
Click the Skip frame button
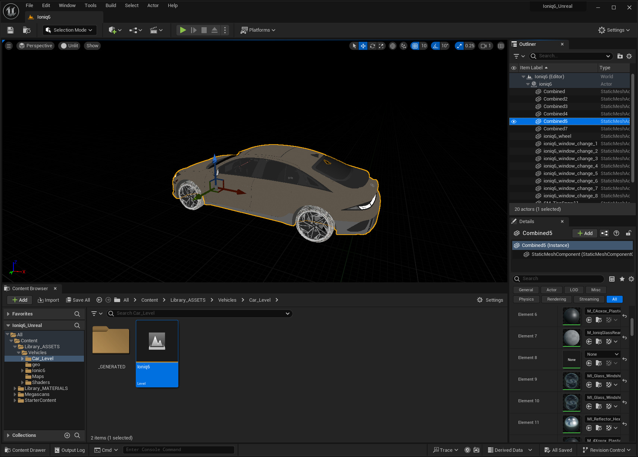[x=194, y=30]
